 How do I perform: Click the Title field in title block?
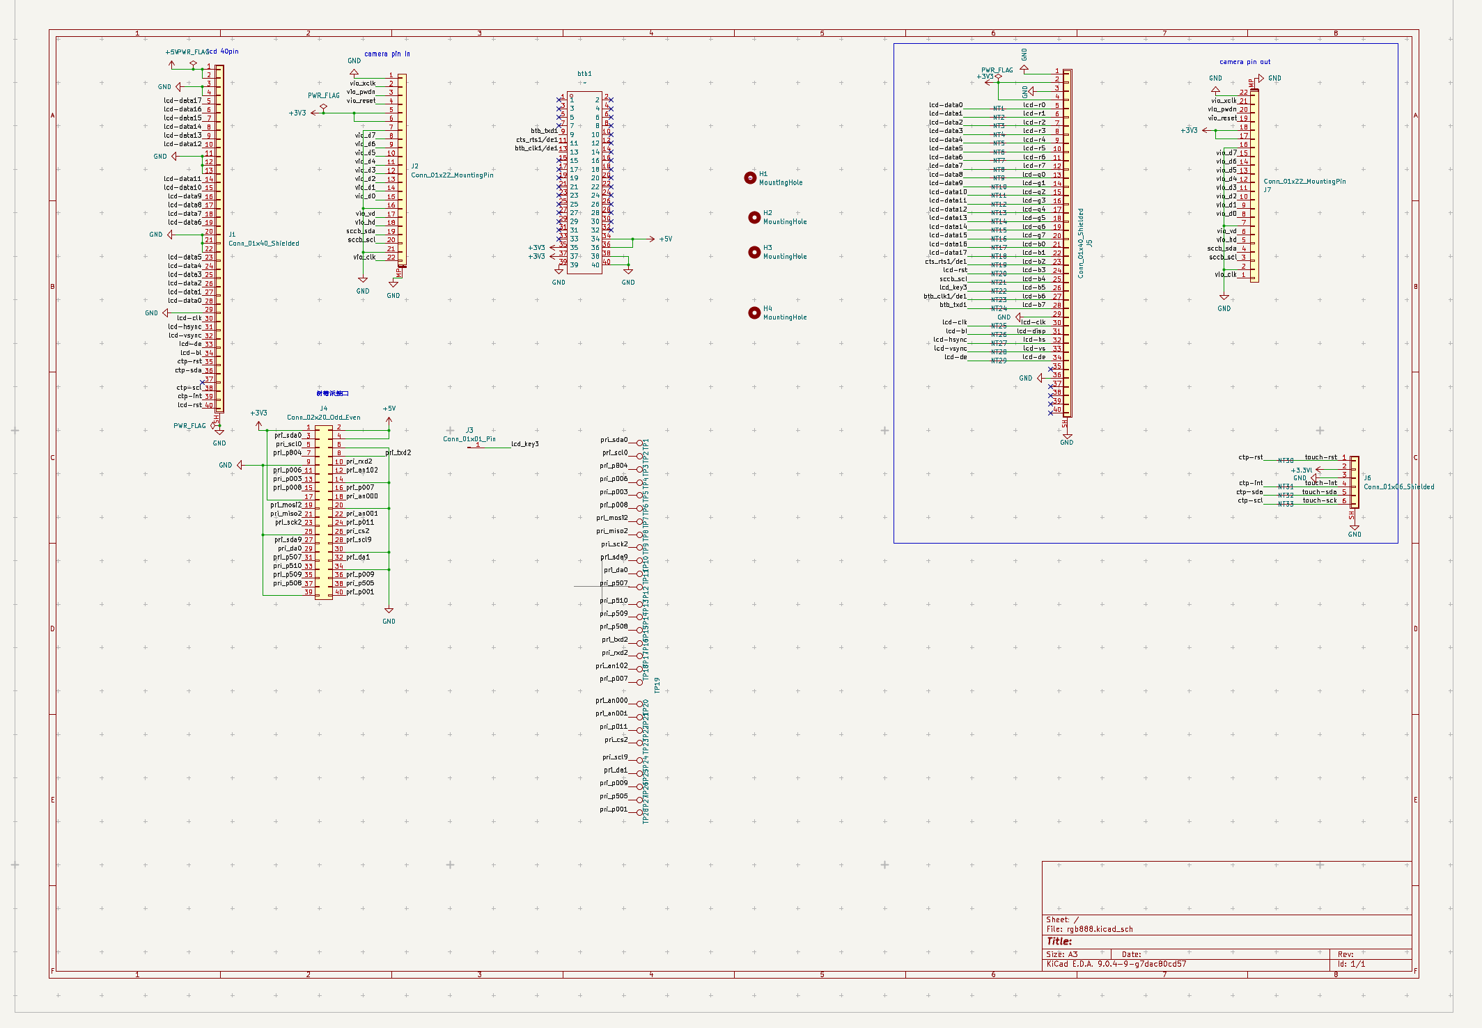[x=1059, y=941]
